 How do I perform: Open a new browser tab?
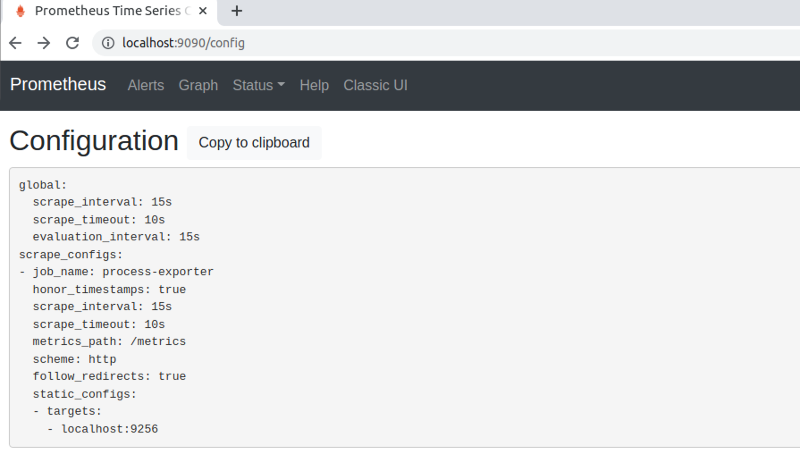tap(237, 11)
